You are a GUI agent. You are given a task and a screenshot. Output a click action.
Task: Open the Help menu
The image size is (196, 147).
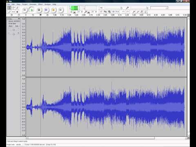pos(54,4)
